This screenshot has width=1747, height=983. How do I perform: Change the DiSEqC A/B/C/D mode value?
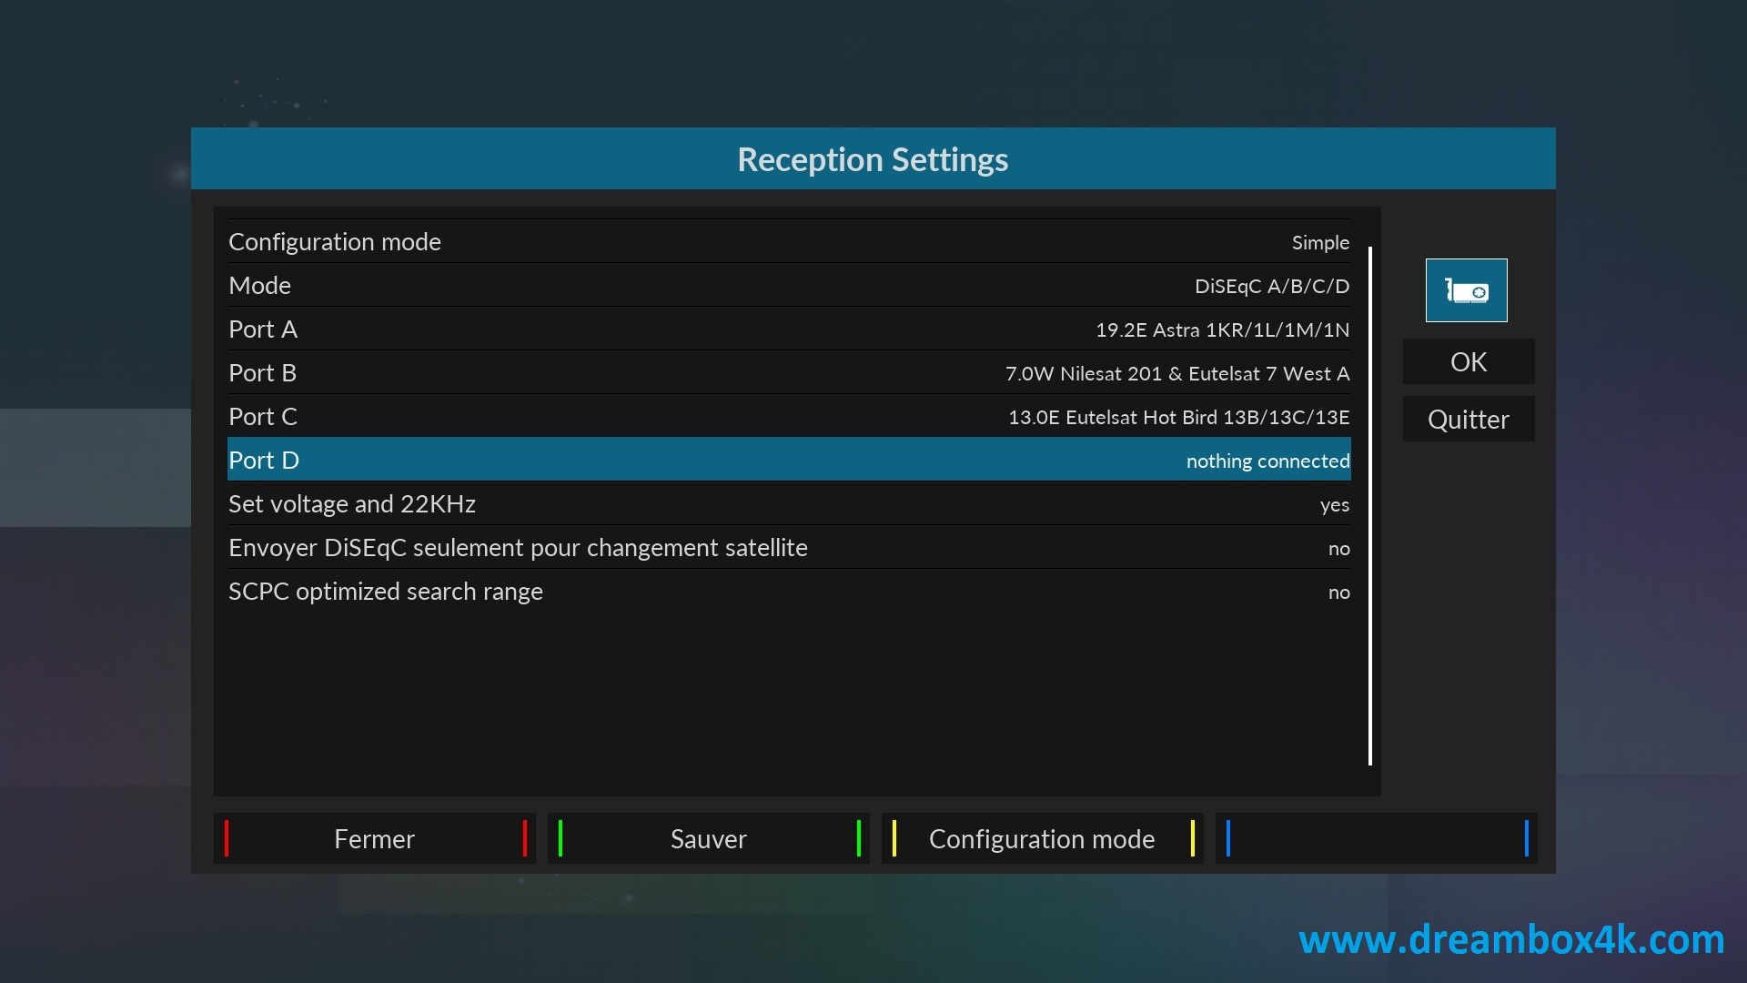tap(1272, 286)
